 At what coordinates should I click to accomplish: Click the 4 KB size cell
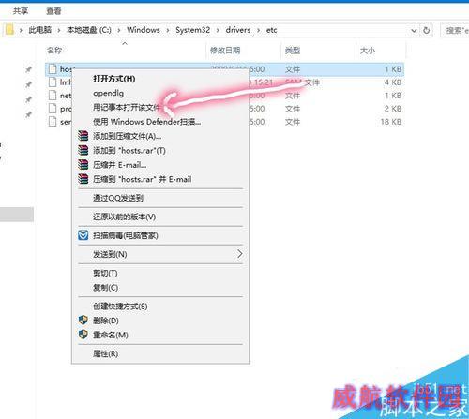393,82
